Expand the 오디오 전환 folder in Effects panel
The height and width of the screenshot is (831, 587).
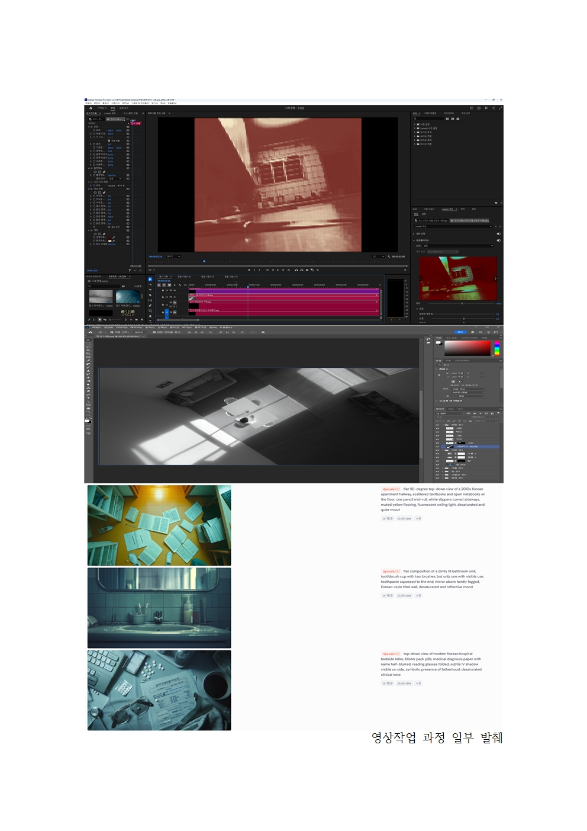click(x=415, y=136)
